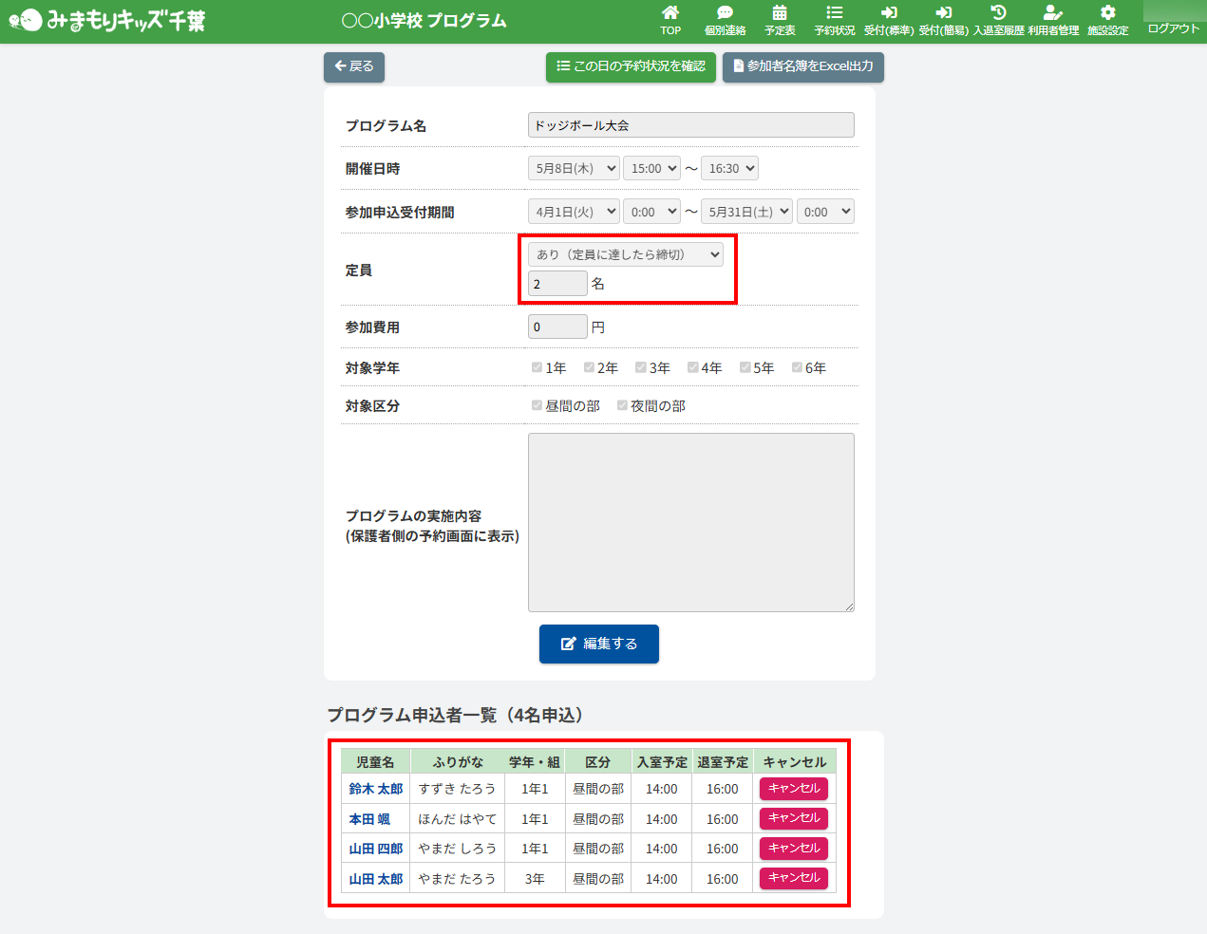Open 個別連絡 chat bubble icon
The width and height of the screenshot is (1207, 934).
[x=725, y=13]
